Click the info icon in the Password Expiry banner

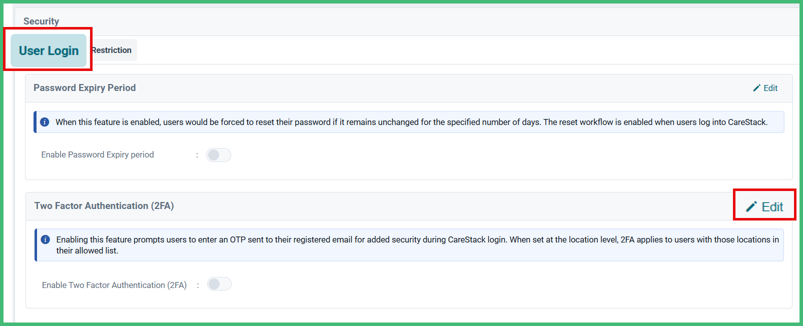(45, 121)
